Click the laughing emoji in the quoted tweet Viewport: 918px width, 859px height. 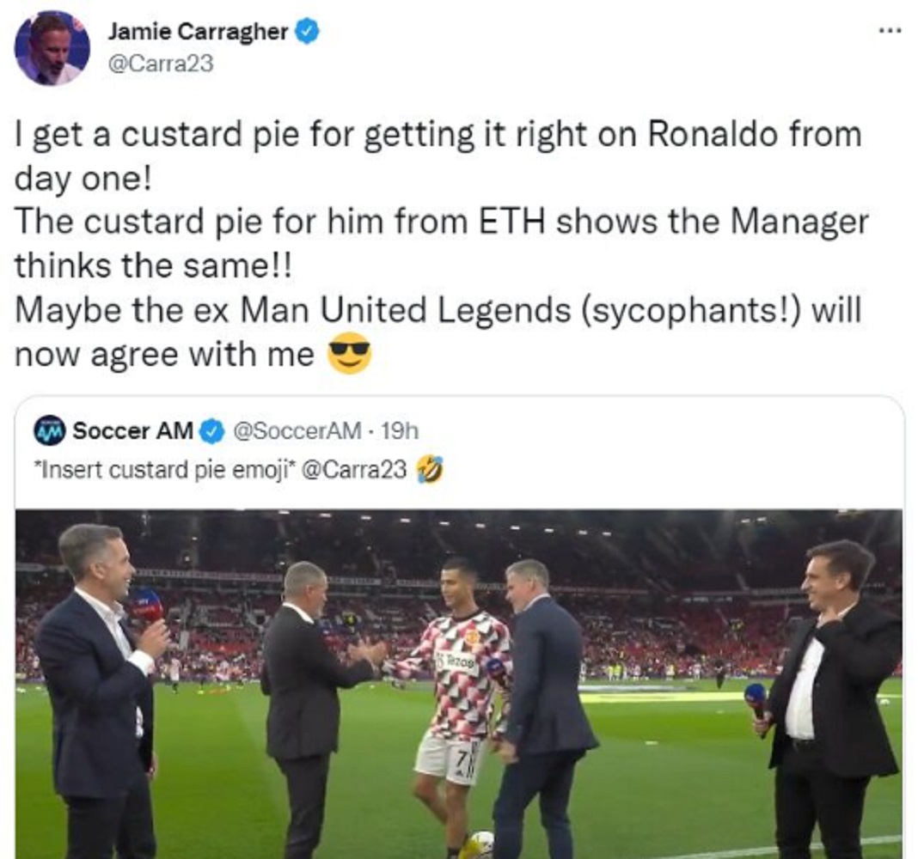430,469
